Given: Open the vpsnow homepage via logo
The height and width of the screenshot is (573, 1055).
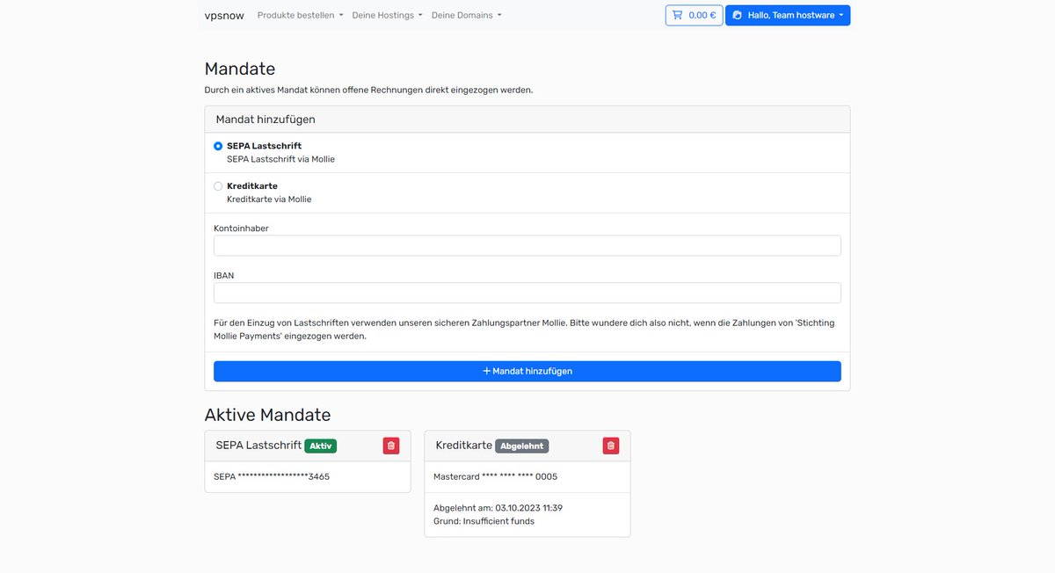Looking at the screenshot, I should [224, 14].
